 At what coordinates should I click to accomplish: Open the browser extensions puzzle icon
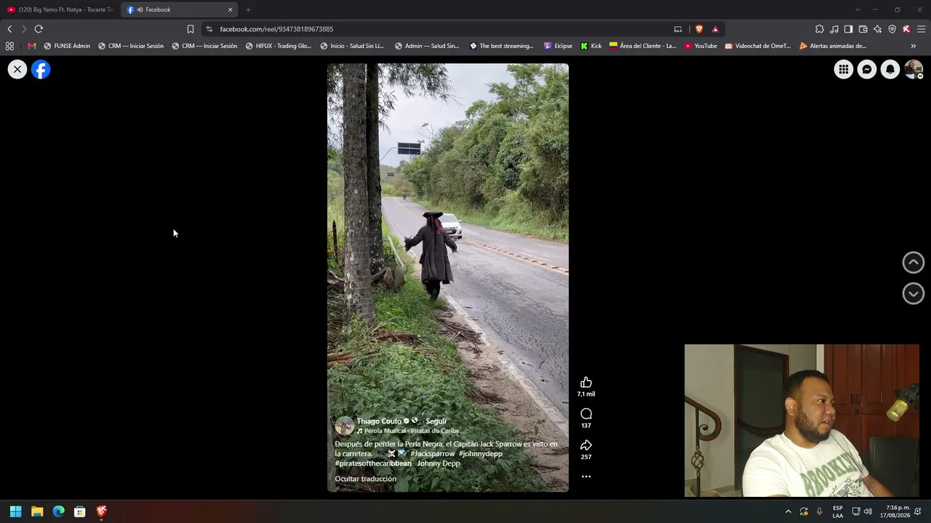tap(820, 29)
